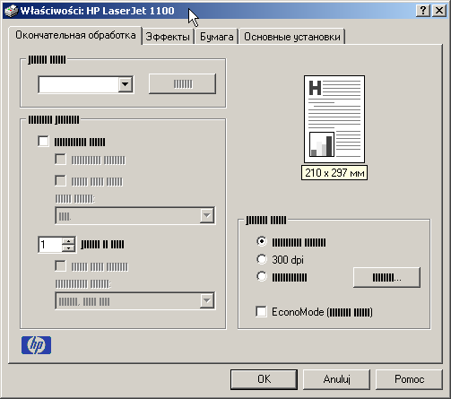This screenshot has height=399, width=451.
Task: Select the 300 dpi radio button
Action: tap(262, 259)
